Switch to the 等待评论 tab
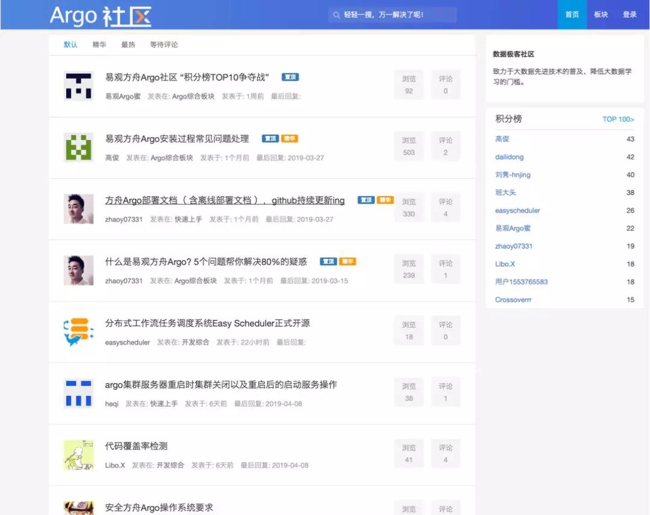This screenshot has height=515, width=650. [164, 45]
